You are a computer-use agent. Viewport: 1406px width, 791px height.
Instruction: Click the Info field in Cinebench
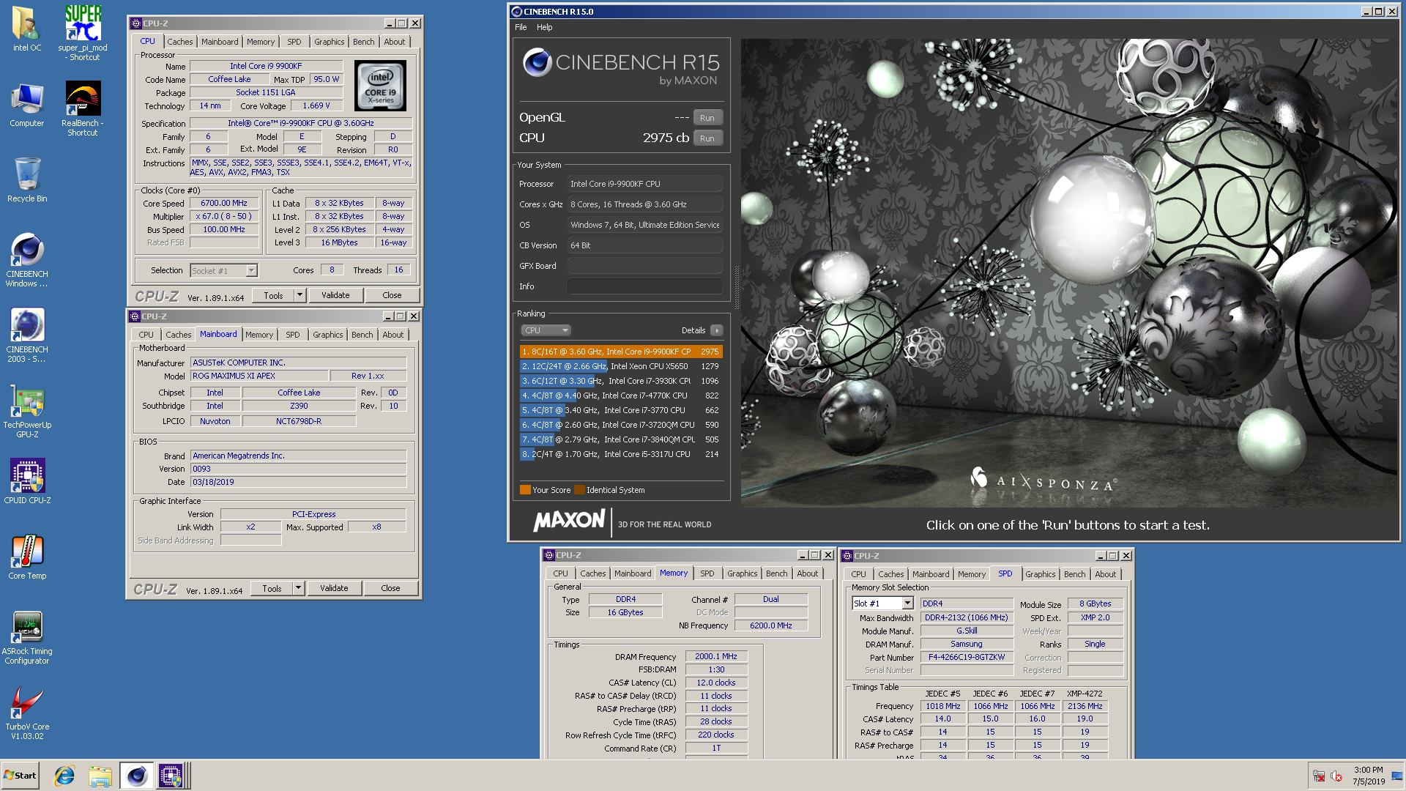pos(644,286)
